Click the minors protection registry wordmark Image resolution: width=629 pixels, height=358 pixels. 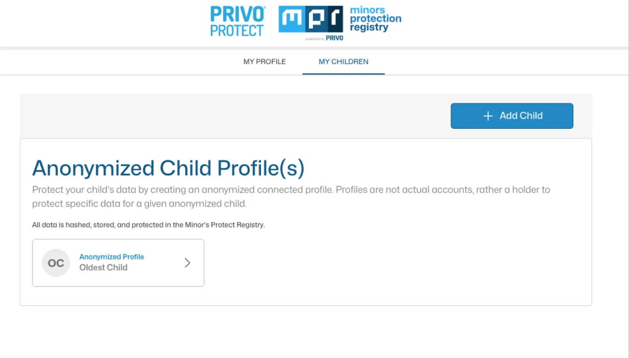coord(375,18)
